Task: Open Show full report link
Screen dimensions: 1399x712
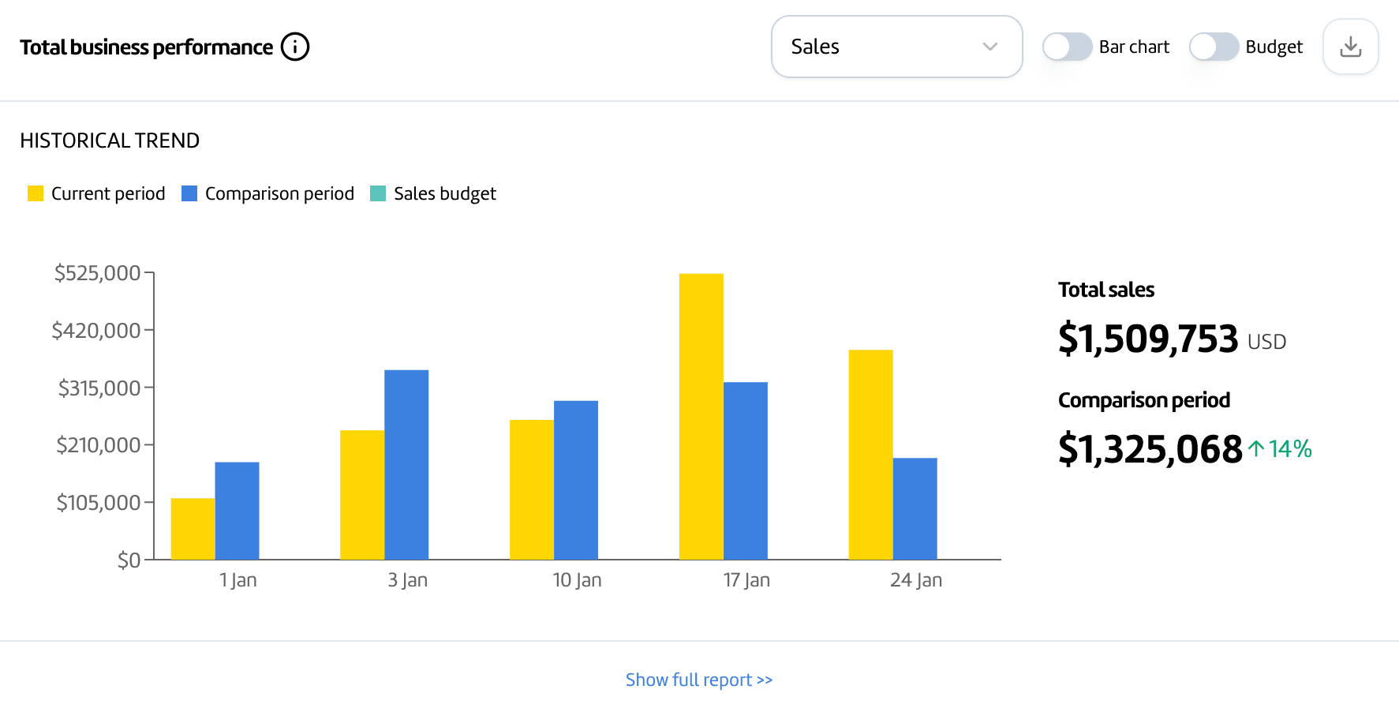Action: [698, 679]
